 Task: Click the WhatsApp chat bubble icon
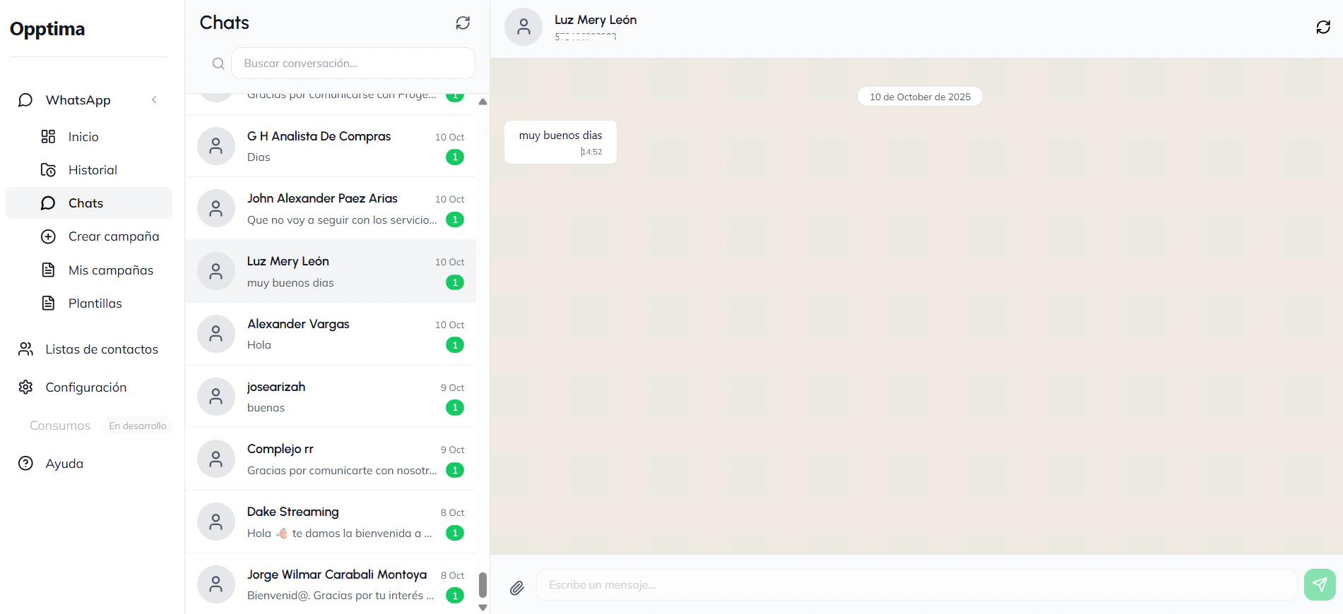click(25, 100)
